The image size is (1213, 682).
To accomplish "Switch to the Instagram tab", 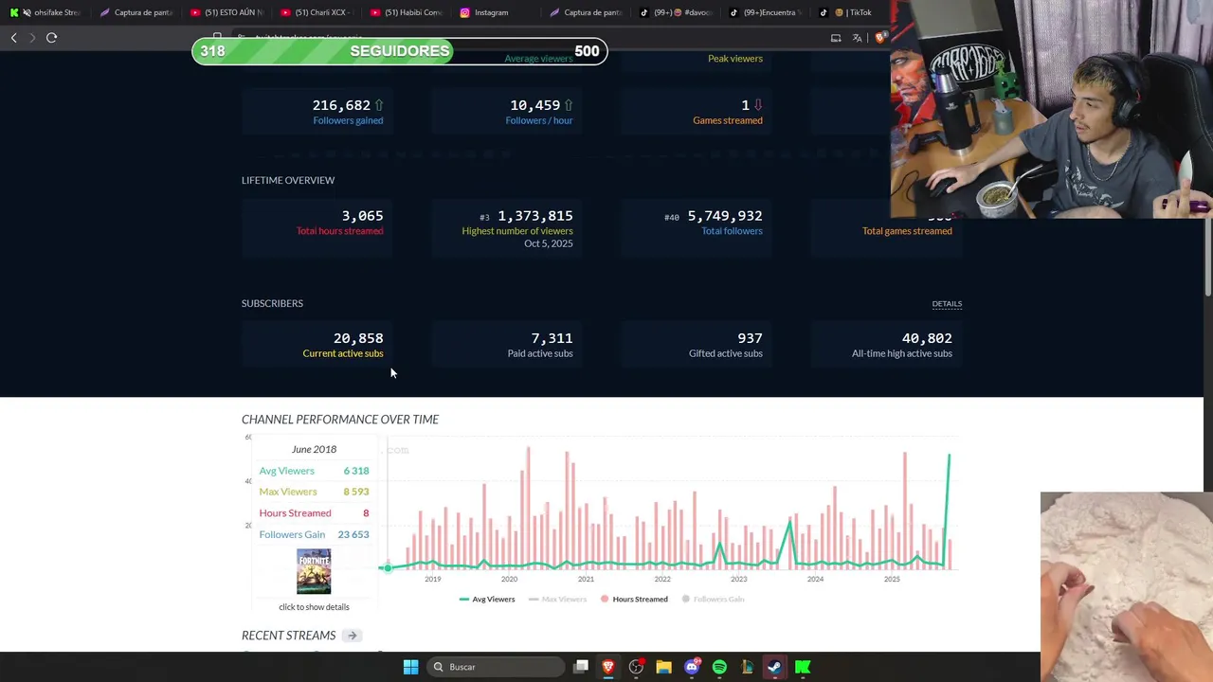I will pos(496,12).
